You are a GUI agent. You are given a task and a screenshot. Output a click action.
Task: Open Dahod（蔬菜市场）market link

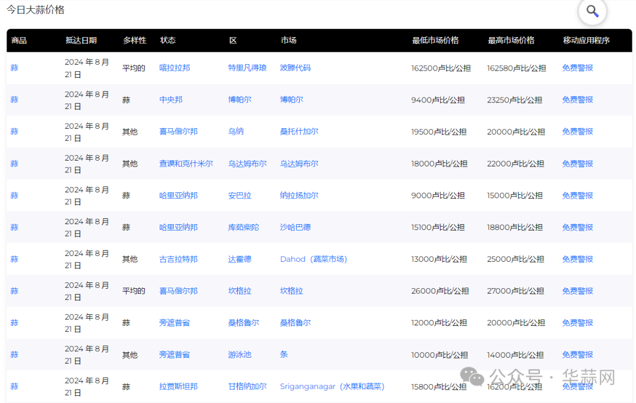coord(313,259)
